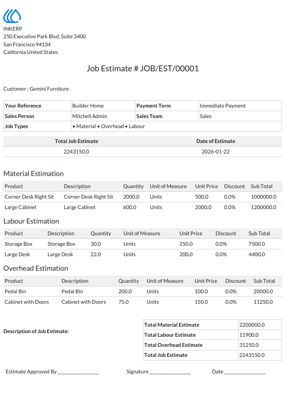Click the Overhead Estimation heading
Screen dimensions: 284x400
pos(36,268)
